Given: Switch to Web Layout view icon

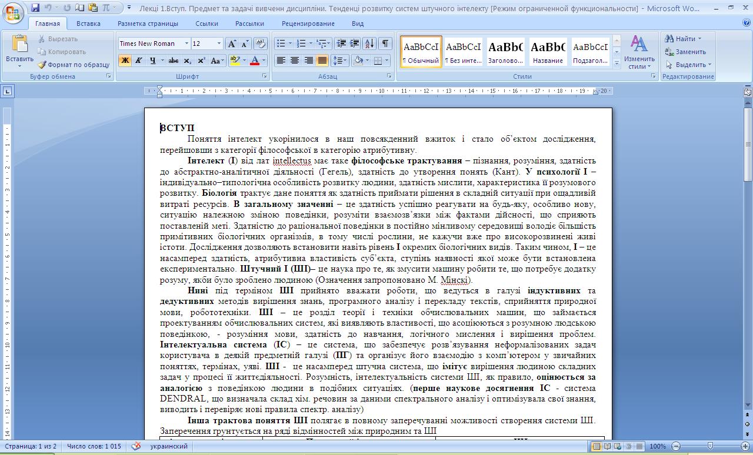Looking at the screenshot, I should pos(618,447).
